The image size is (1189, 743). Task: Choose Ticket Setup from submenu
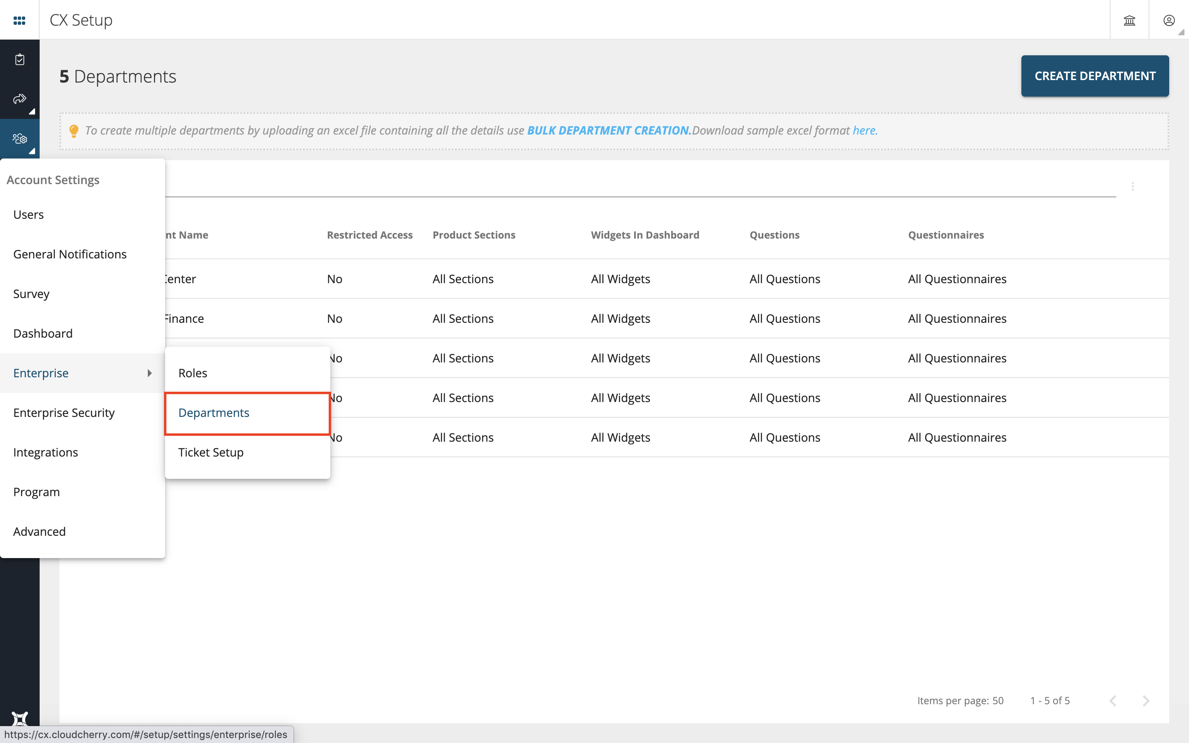[x=248, y=452]
